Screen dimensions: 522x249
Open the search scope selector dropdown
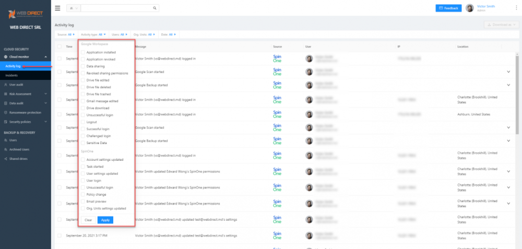tap(74, 8)
